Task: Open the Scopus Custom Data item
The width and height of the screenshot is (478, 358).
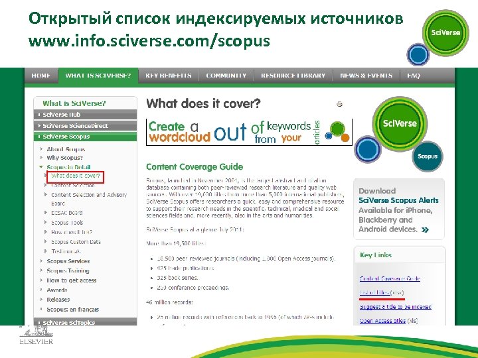Action: point(76,242)
